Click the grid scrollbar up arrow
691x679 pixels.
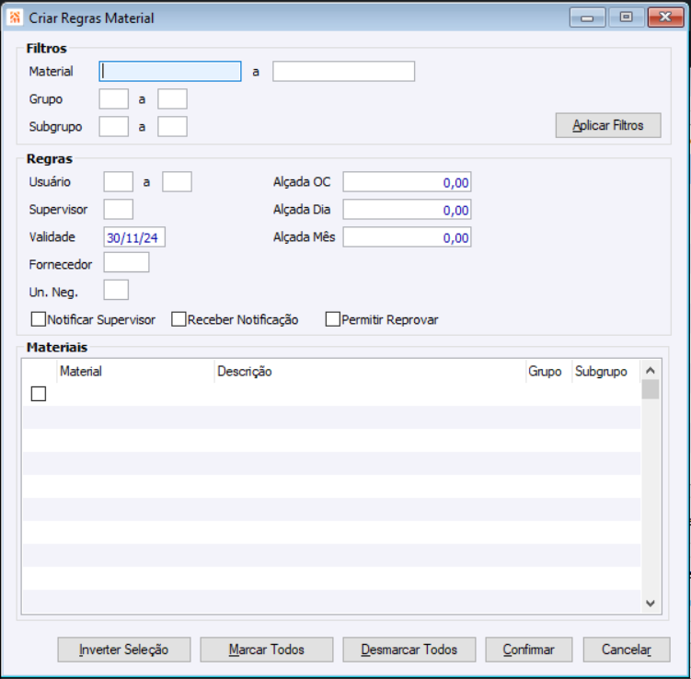[651, 370]
